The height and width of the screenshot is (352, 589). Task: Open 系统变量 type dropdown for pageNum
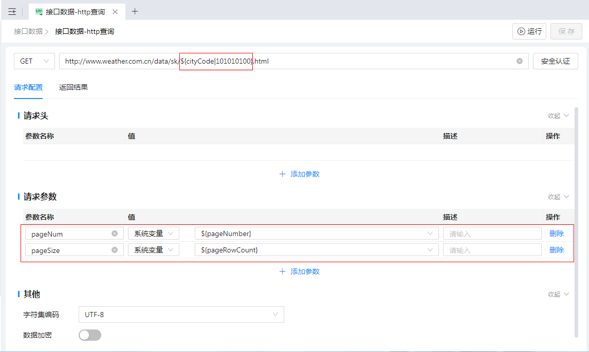[x=153, y=233]
